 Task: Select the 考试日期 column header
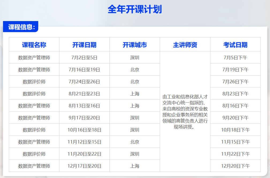235,45
